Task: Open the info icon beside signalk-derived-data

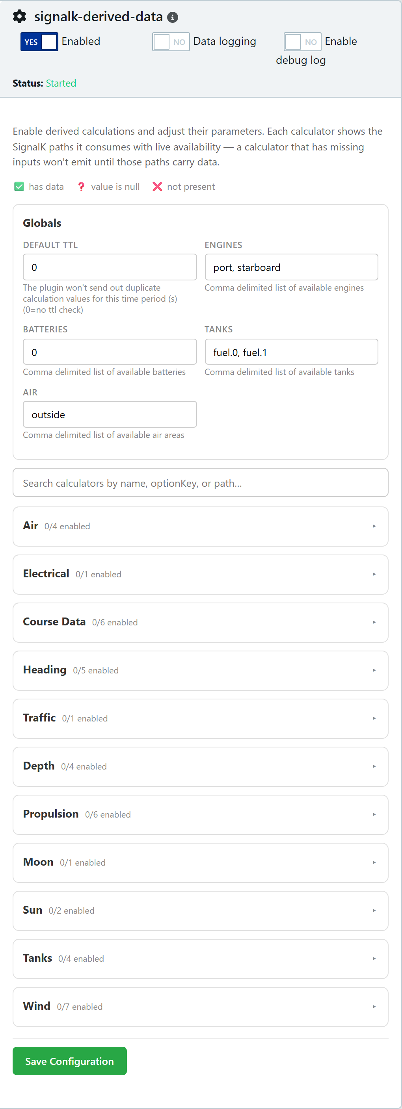Action: 172,18
